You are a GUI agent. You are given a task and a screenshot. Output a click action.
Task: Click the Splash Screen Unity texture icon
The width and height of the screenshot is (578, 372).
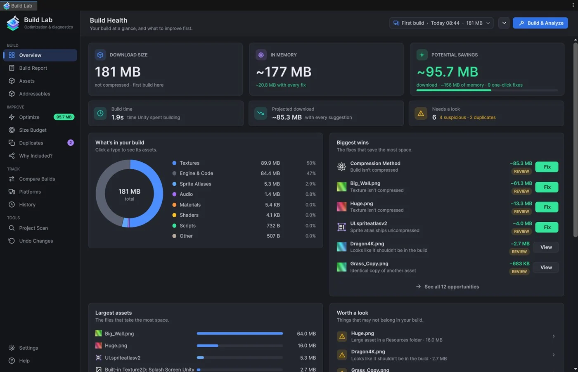[99, 370]
